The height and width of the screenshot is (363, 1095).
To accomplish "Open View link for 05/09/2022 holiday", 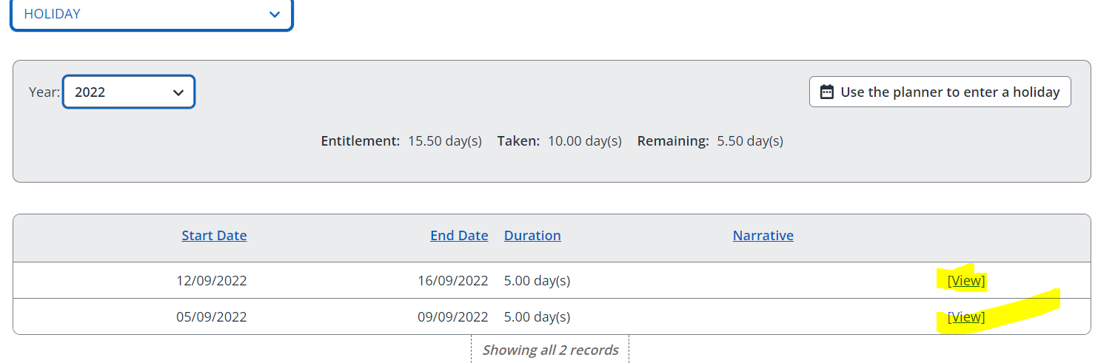I will tap(966, 316).
